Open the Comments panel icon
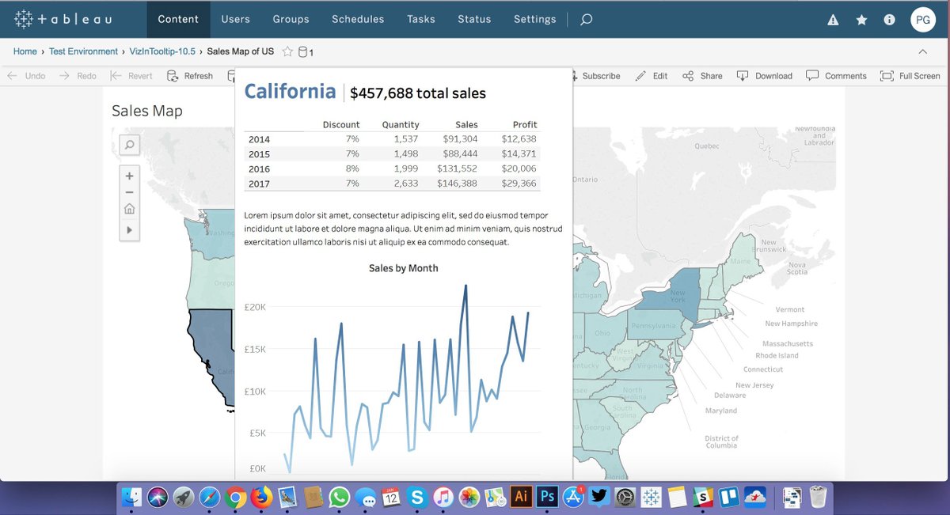 click(x=813, y=75)
